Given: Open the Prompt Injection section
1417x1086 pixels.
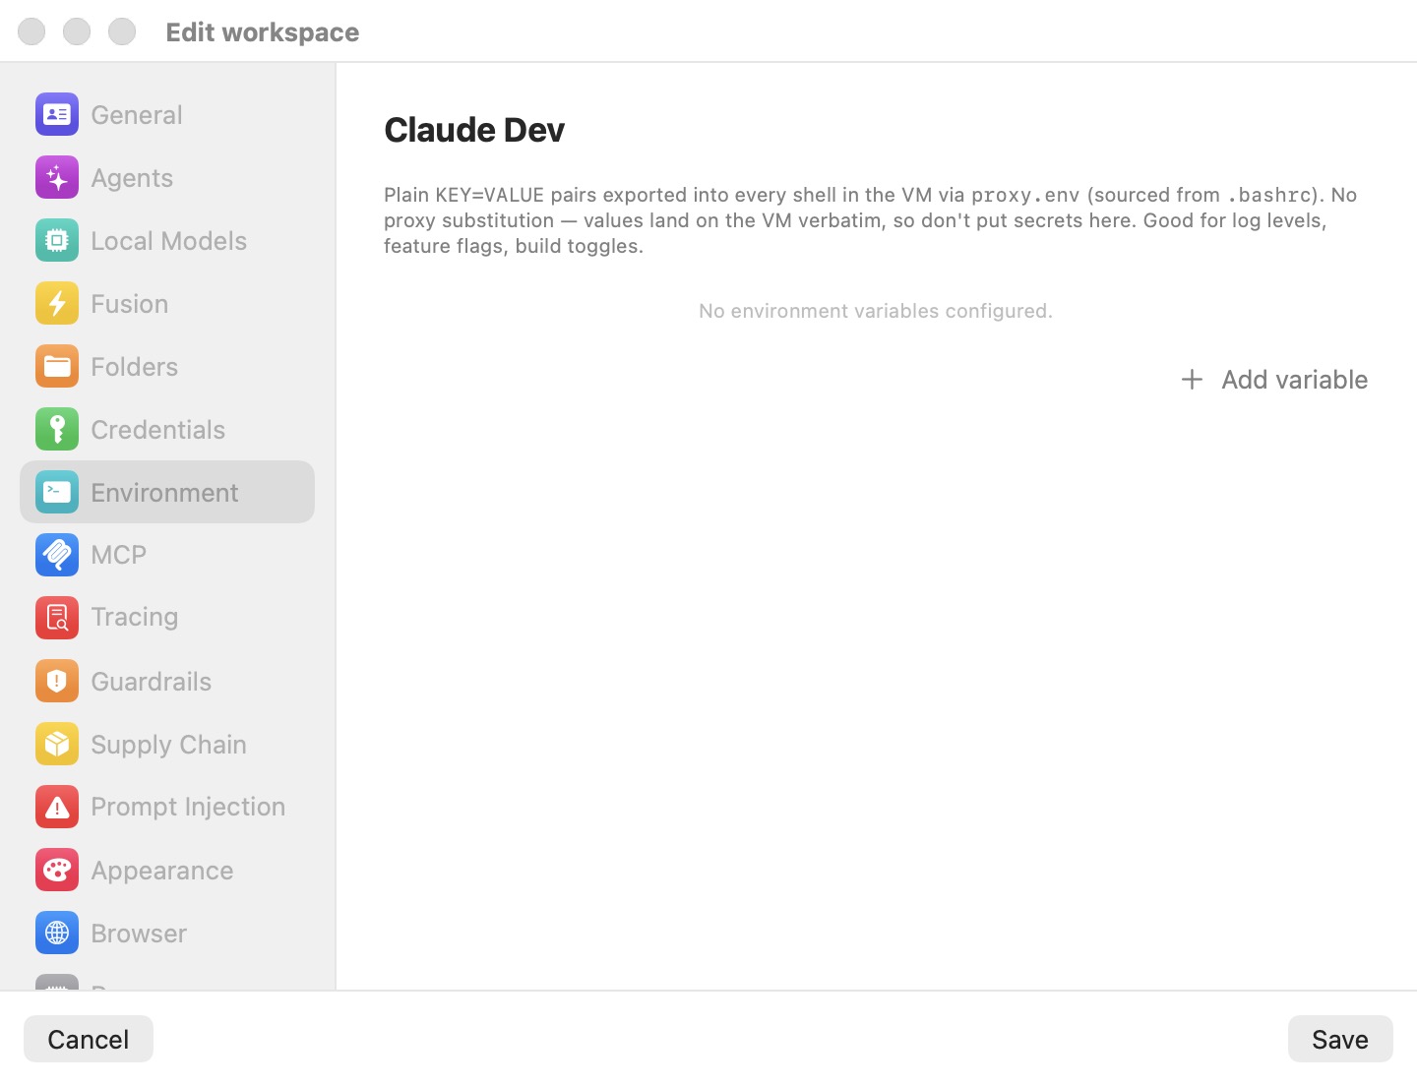Looking at the screenshot, I should 167,807.
